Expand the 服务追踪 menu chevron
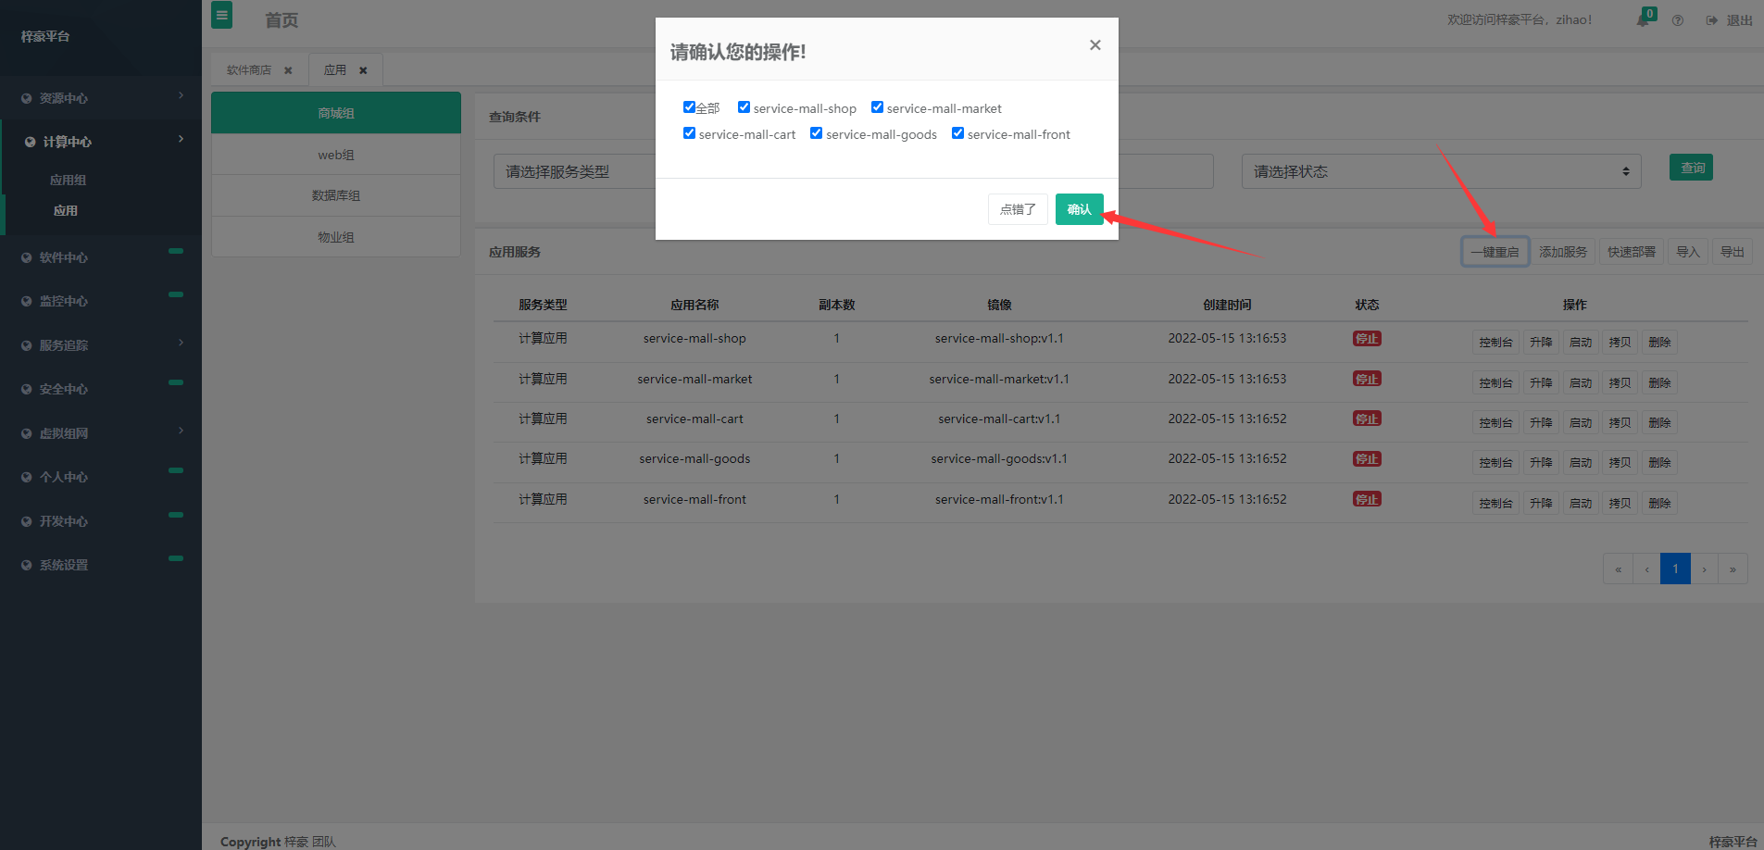1764x850 pixels. pyautogui.click(x=181, y=343)
